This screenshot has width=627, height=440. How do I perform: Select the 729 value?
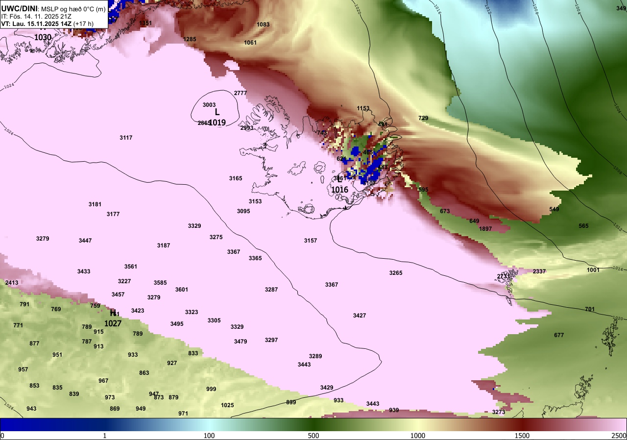pos(423,118)
